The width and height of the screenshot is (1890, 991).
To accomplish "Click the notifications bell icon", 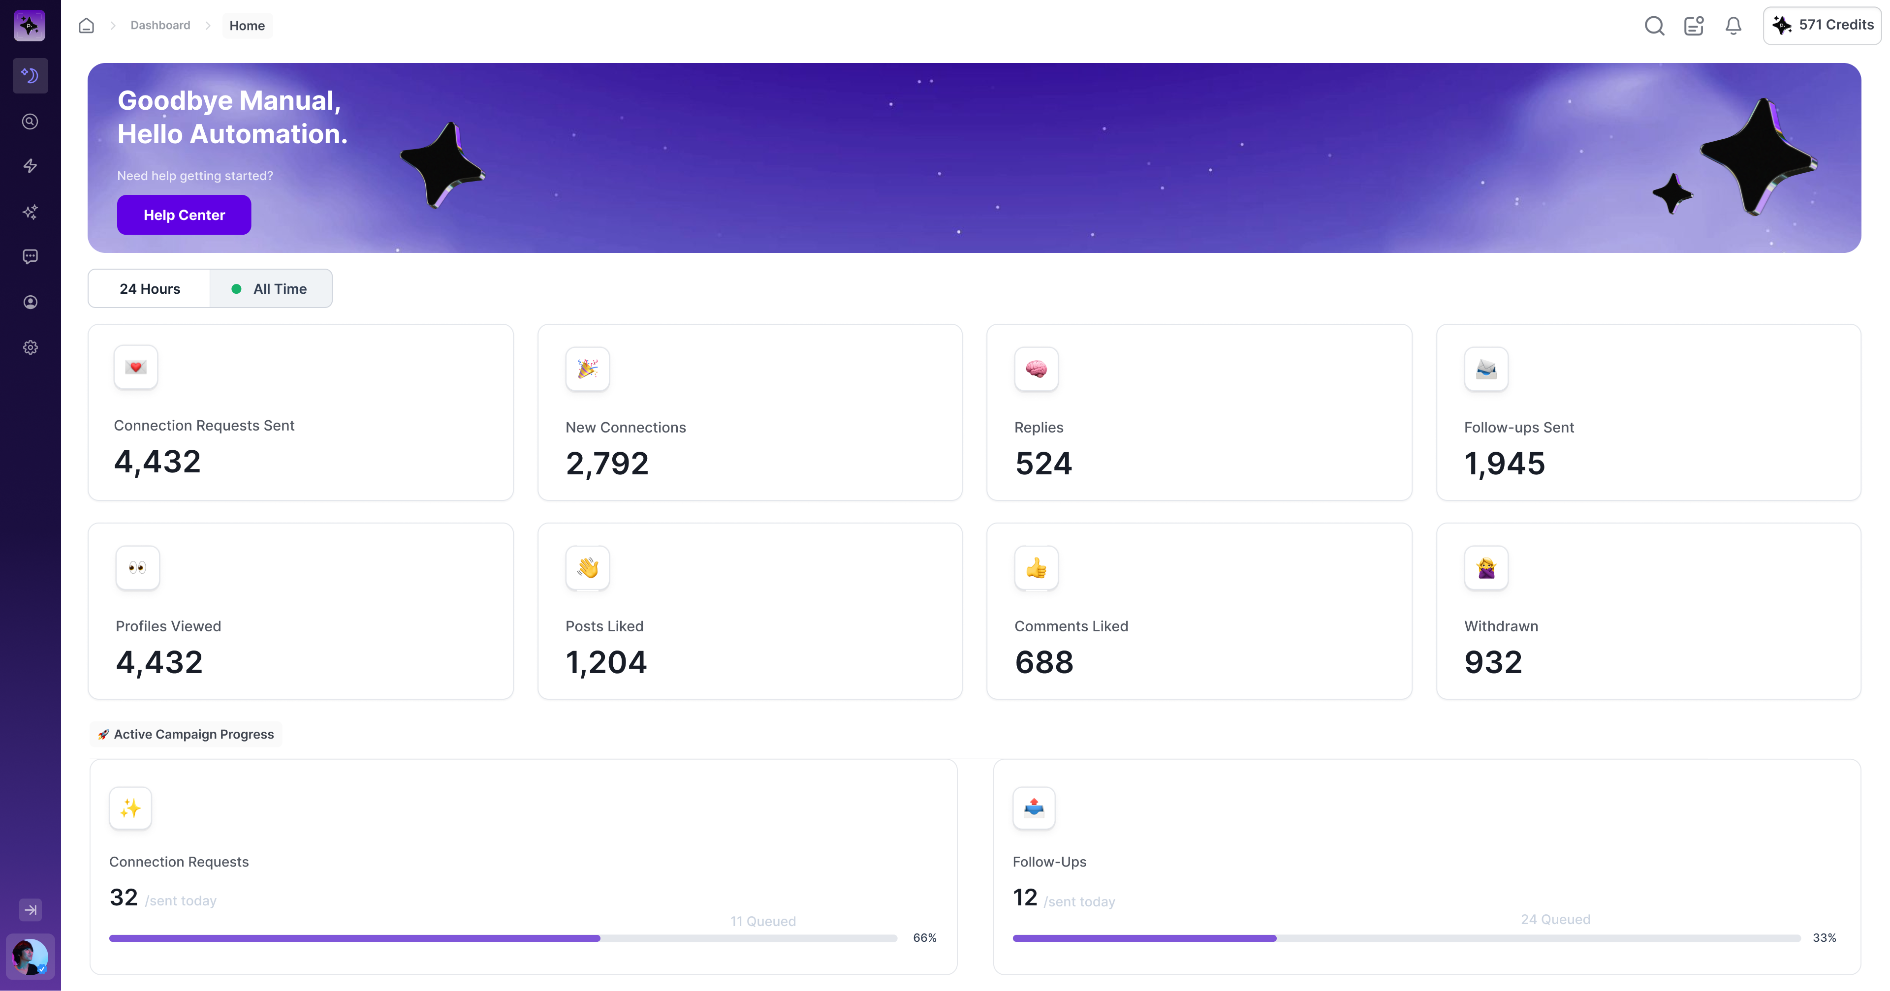I will [1733, 26].
